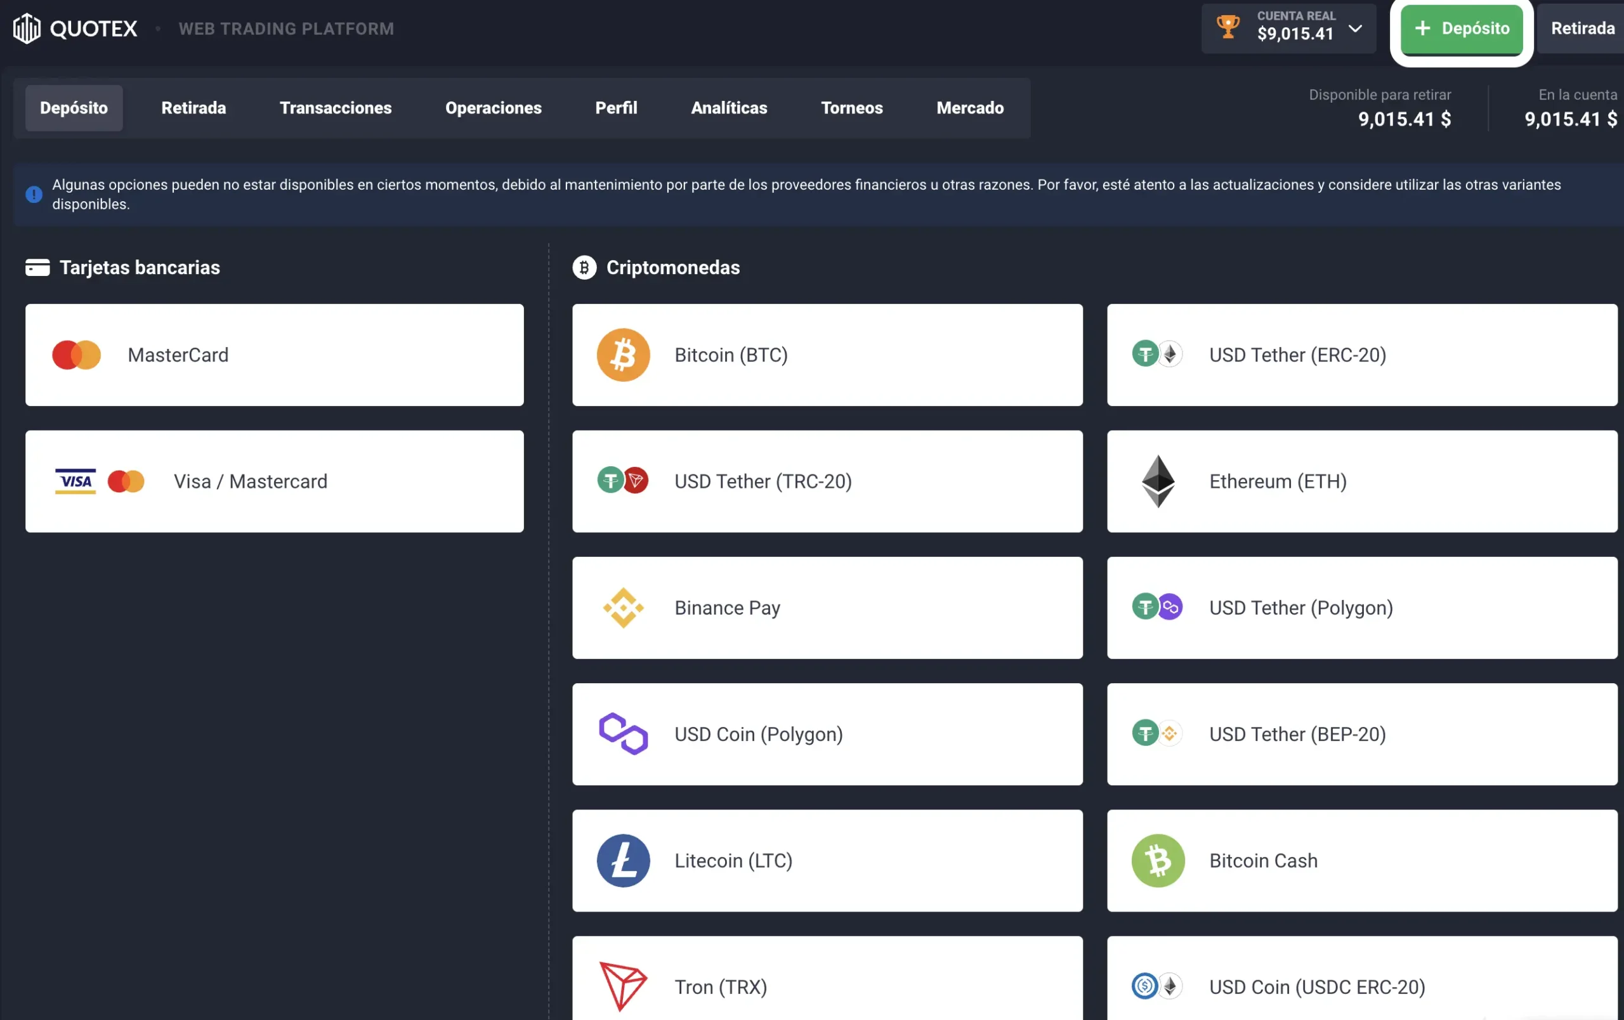The height and width of the screenshot is (1020, 1624).
Task: Open the Retirada tab in the navigation bar
Action: pyautogui.click(x=193, y=108)
